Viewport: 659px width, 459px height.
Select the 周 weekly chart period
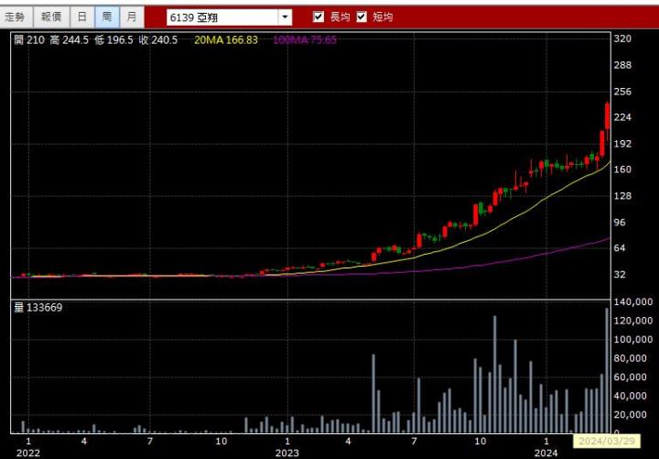tap(107, 16)
